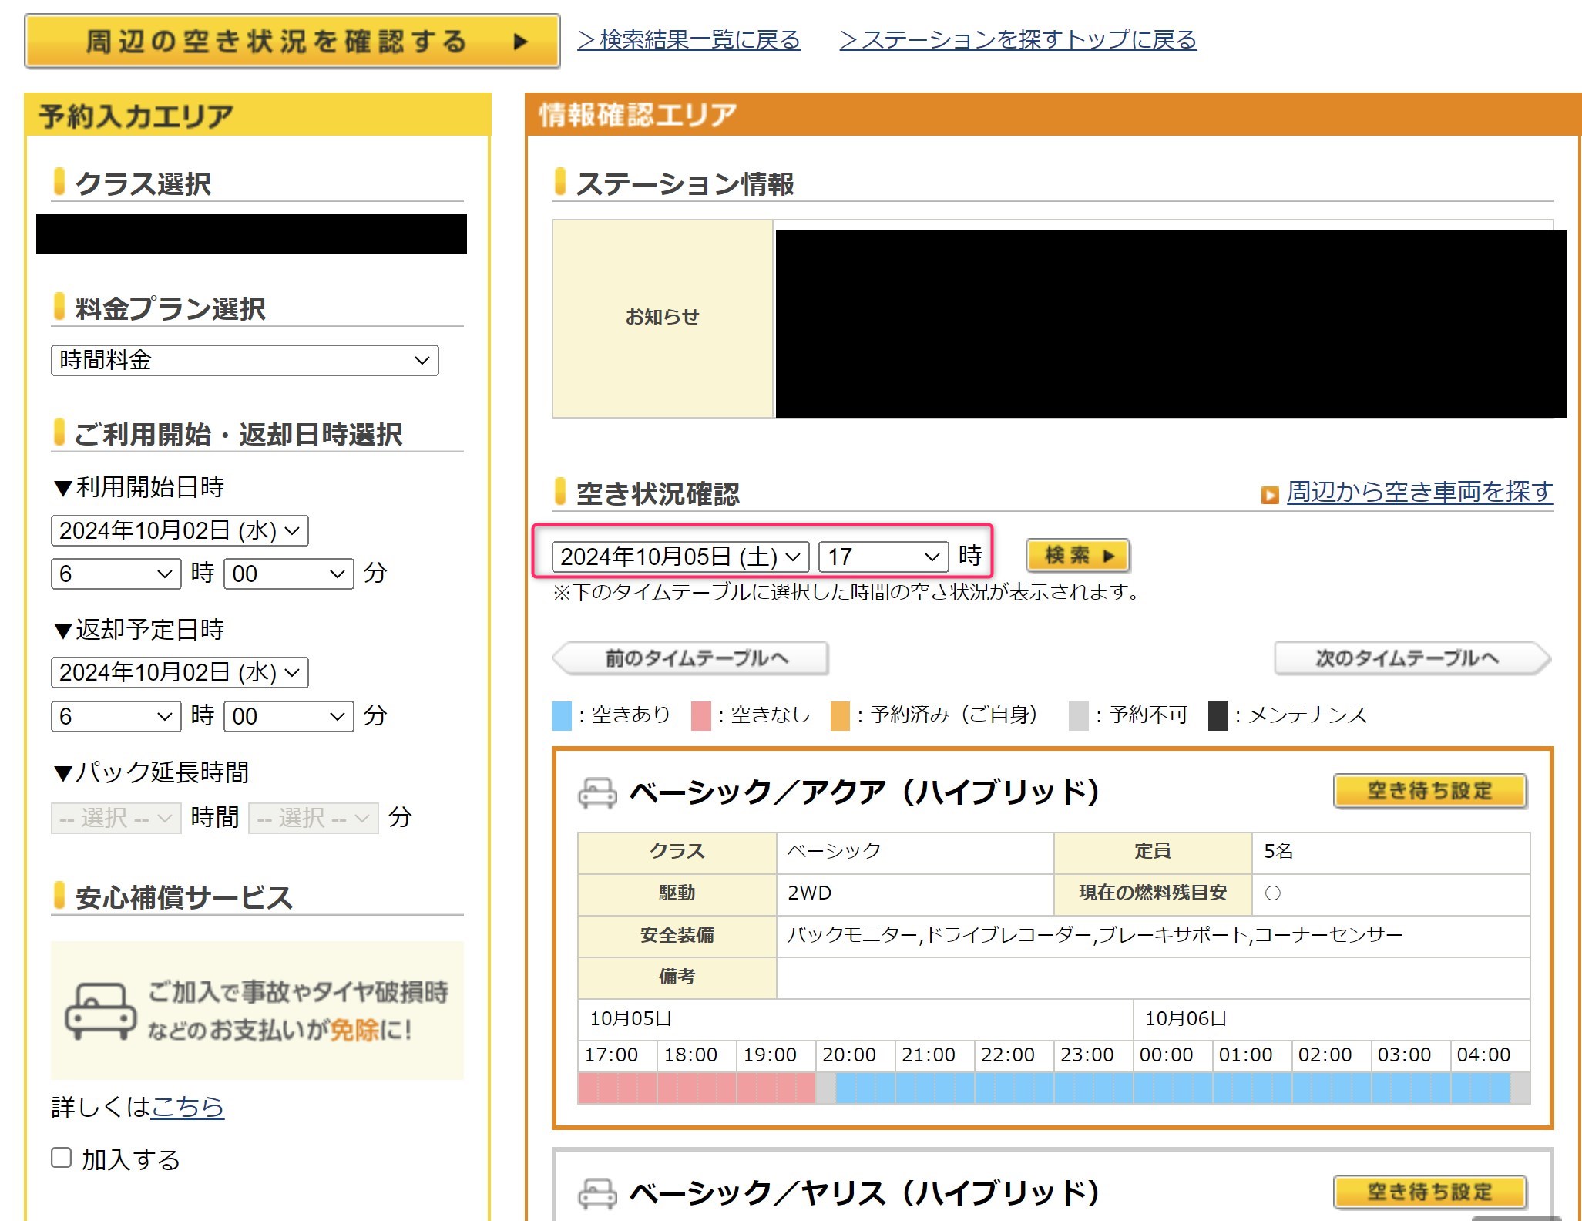Viewport: 1582px width, 1221px height.
Task: Click the orange arrow icon before 周辺から空き車両を探す
Action: (x=1269, y=494)
